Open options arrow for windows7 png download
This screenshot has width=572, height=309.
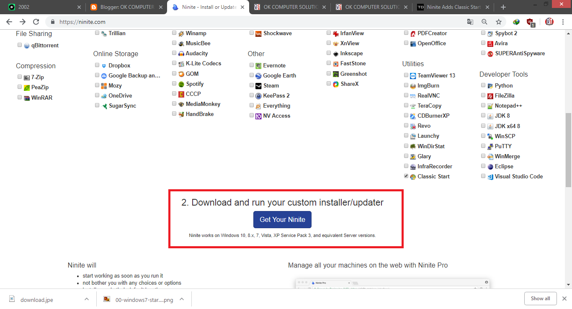[182, 299]
